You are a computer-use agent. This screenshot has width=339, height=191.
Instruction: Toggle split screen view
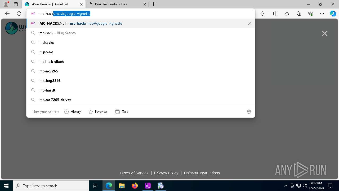pos(275,14)
